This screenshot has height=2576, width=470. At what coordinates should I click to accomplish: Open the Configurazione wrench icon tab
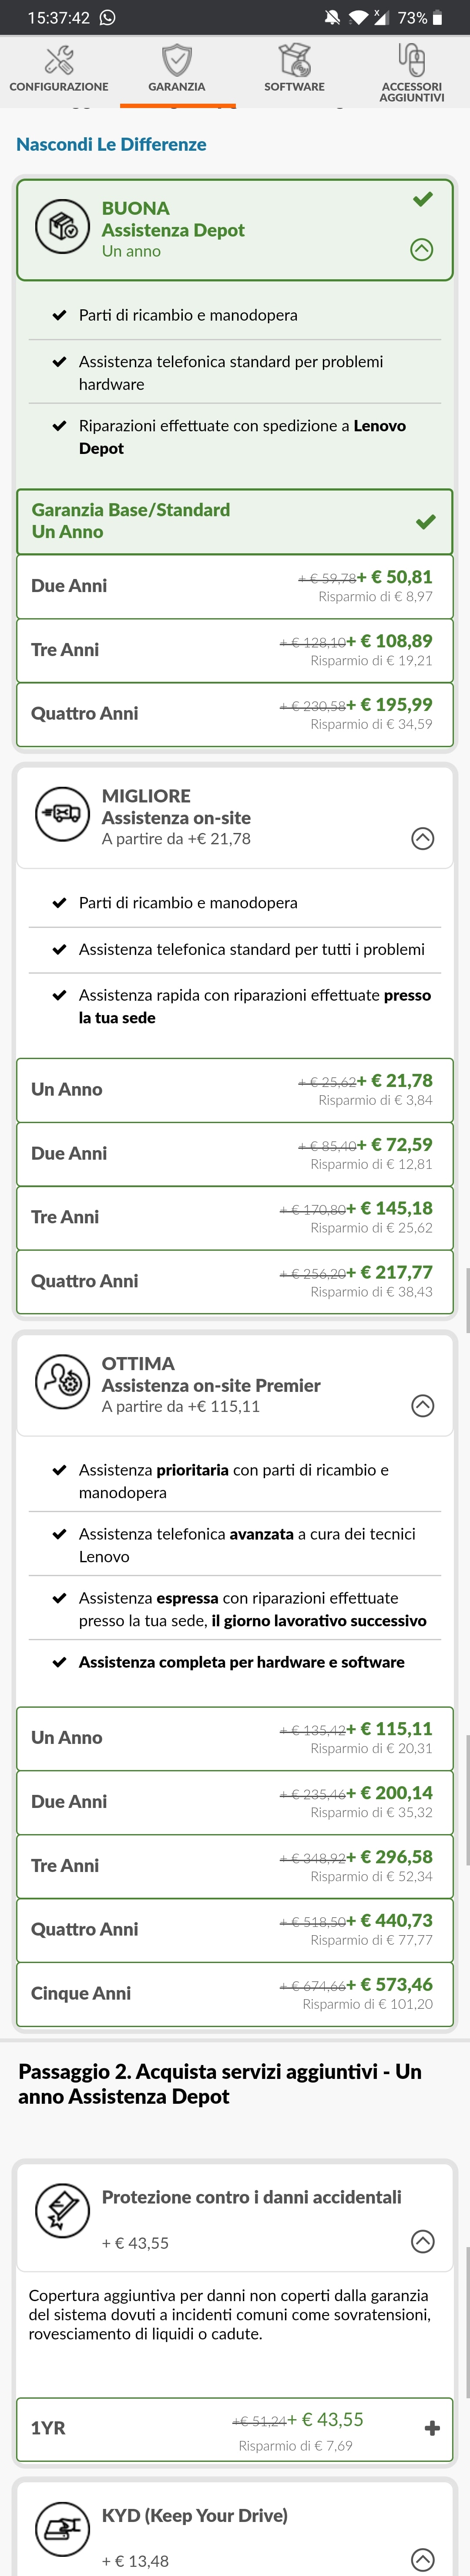tap(59, 61)
